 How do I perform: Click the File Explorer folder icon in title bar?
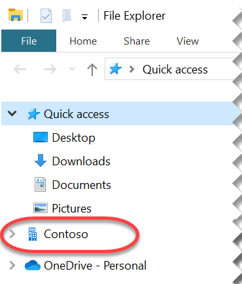pyautogui.click(x=16, y=15)
